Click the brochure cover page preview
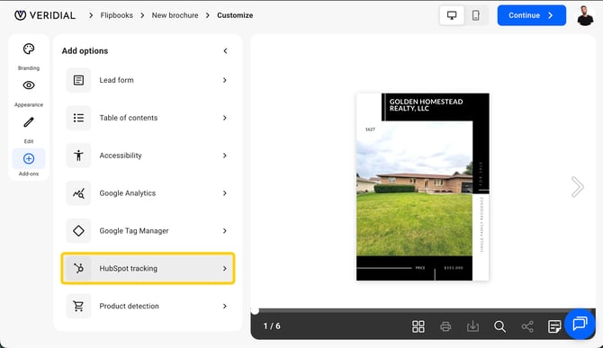Viewport: 603px width, 348px height. coord(423,187)
